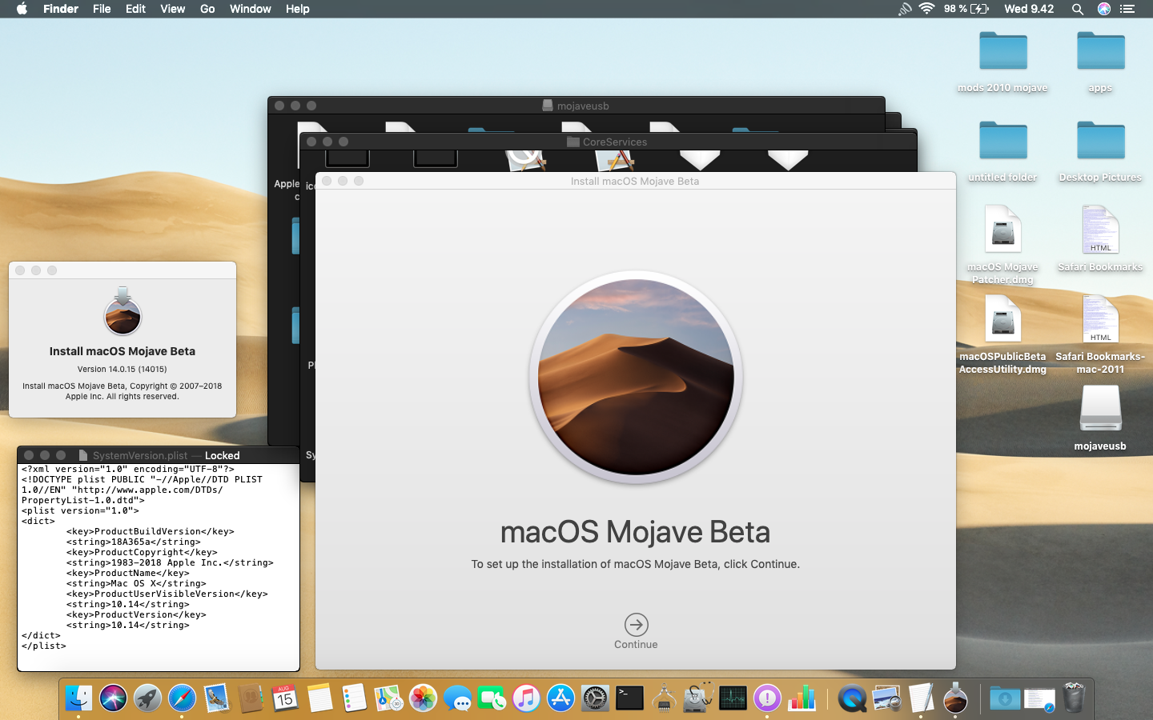Open Calendar in the Dock
The height and width of the screenshot is (720, 1153).
(285, 698)
